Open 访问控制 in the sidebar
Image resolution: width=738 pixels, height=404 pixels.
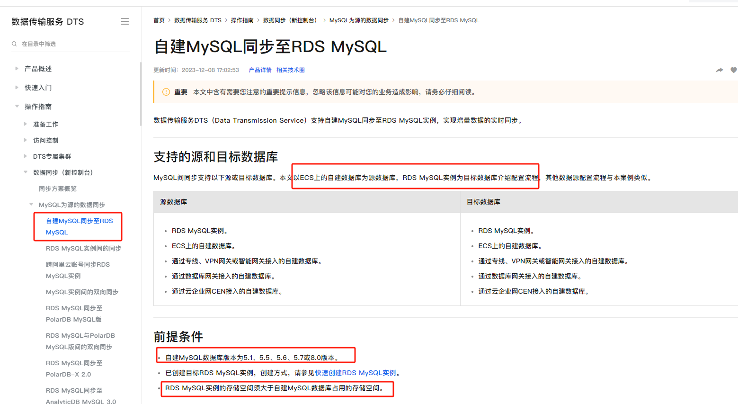coord(45,140)
